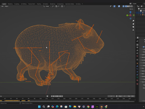Open the Tool properties tab
The height and width of the screenshot is (109, 145).
tap(137, 41)
